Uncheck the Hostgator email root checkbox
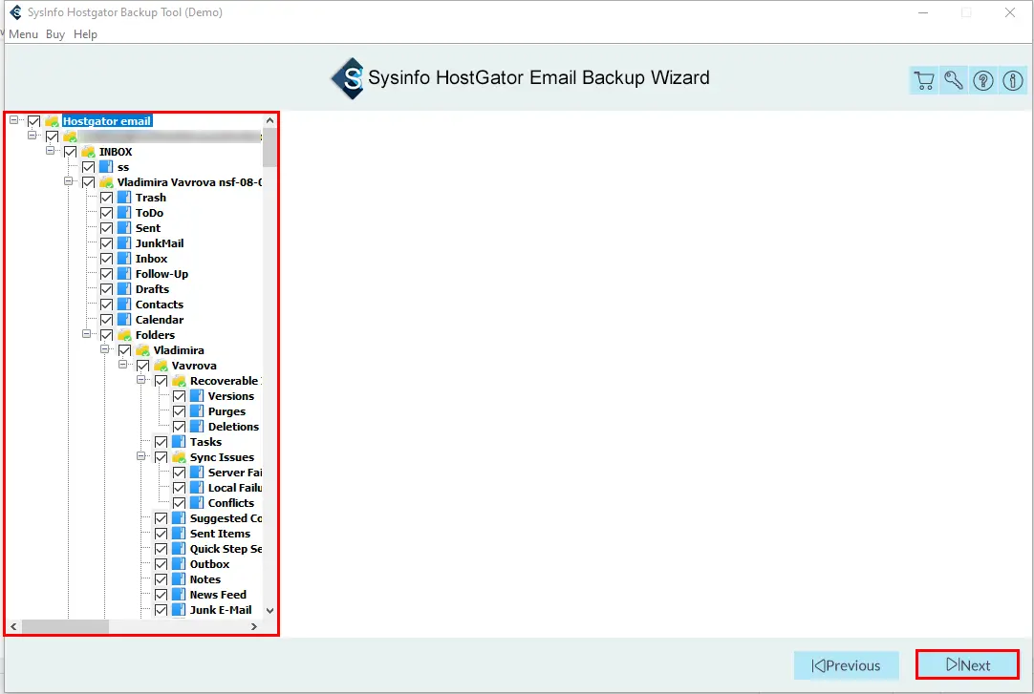Screen dimensions: 1034x694 [x=33, y=121]
